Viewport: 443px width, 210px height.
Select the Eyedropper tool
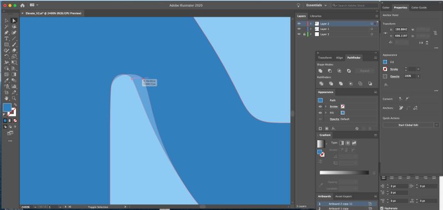[x=7, y=80]
